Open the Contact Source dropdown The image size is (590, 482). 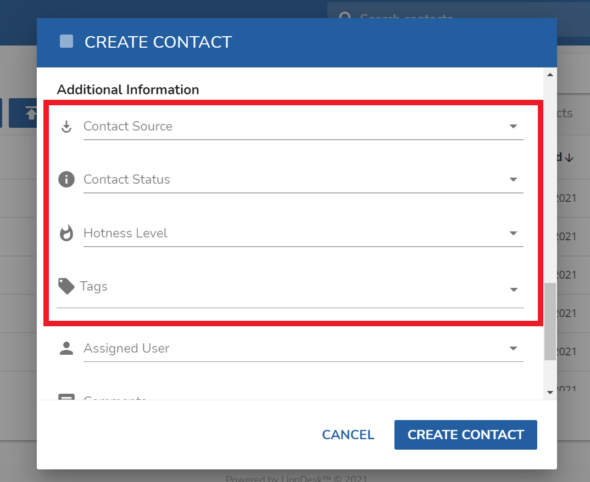click(x=513, y=126)
